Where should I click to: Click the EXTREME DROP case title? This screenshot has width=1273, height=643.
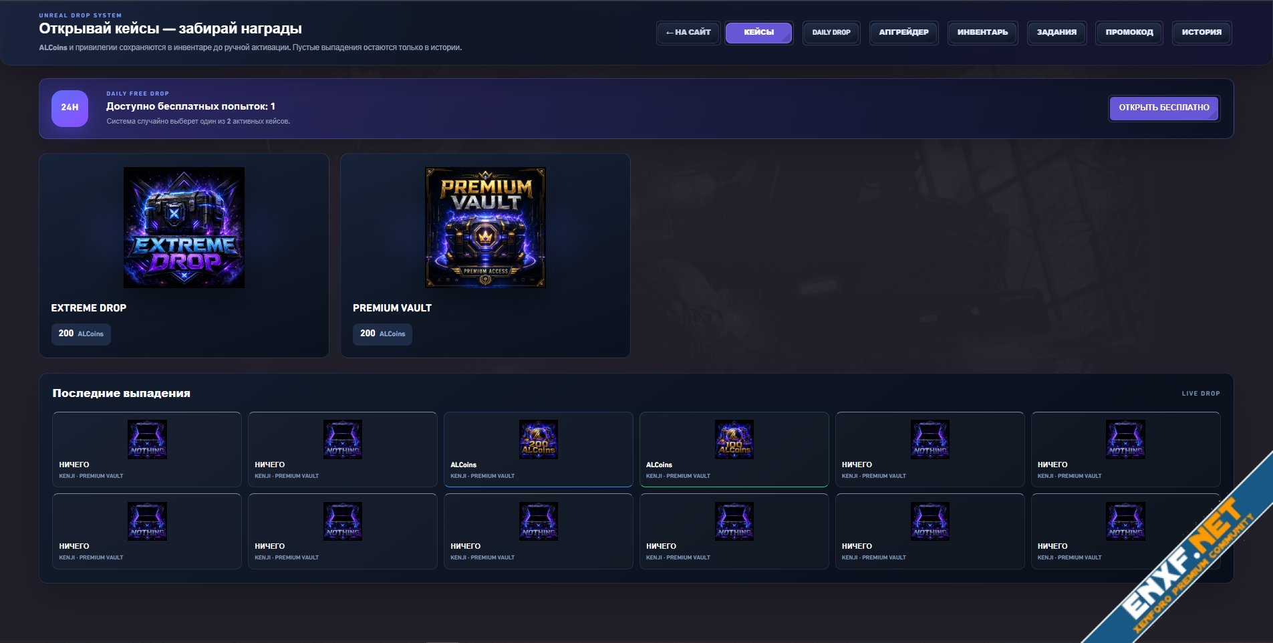click(x=89, y=308)
